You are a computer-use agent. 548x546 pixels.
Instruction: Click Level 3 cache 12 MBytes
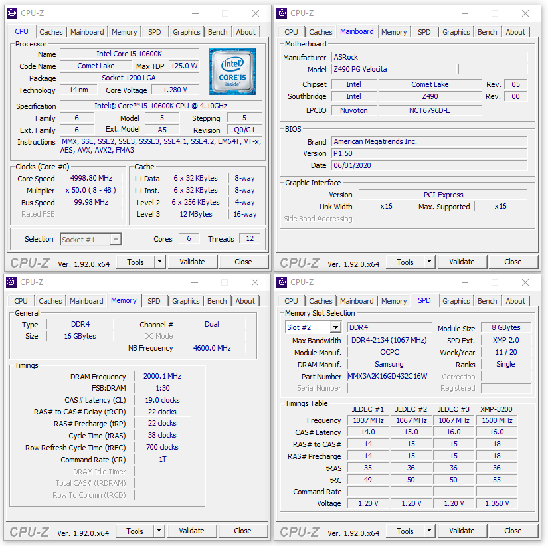point(196,214)
